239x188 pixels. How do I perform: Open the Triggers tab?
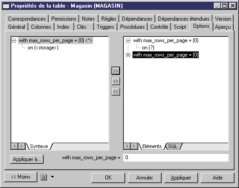[106, 27]
